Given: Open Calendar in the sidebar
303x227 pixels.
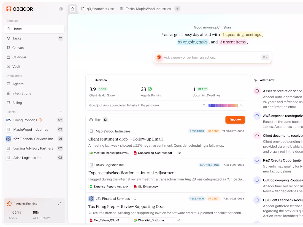Looking at the screenshot, I should coord(34,57).
